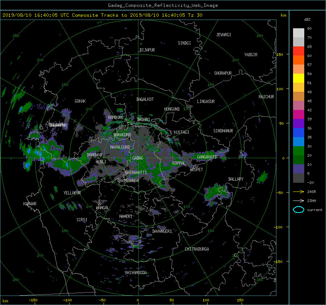Click the storm echo southwest of BALLARY
This screenshot has height=305, width=326.
[x=217, y=194]
